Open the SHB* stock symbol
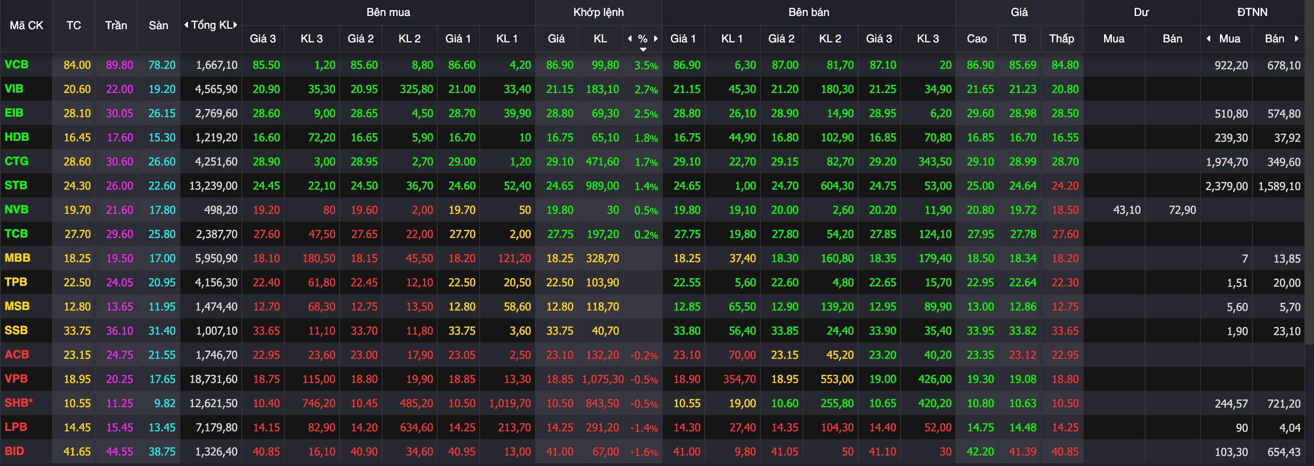The width and height of the screenshot is (1314, 466). (x=18, y=403)
